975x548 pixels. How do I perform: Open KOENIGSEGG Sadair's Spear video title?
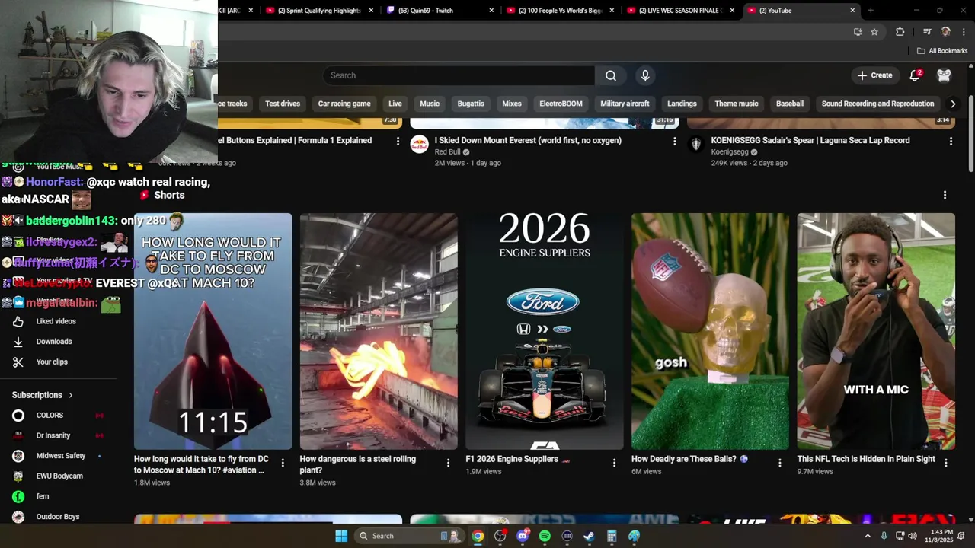(x=810, y=140)
